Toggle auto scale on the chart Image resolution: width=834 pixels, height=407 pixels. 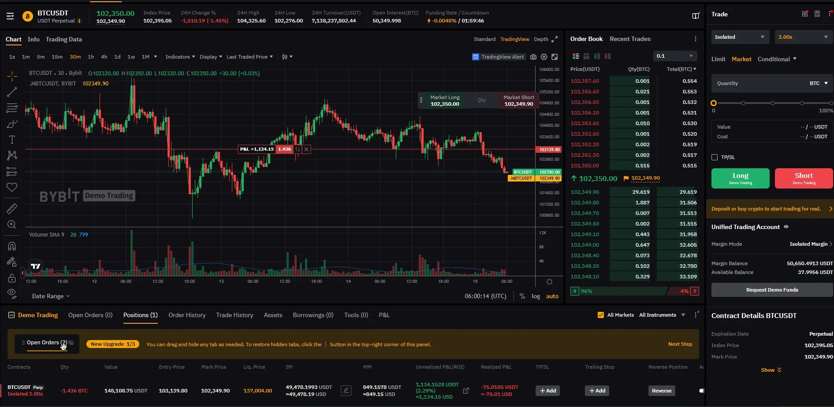[x=552, y=296]
